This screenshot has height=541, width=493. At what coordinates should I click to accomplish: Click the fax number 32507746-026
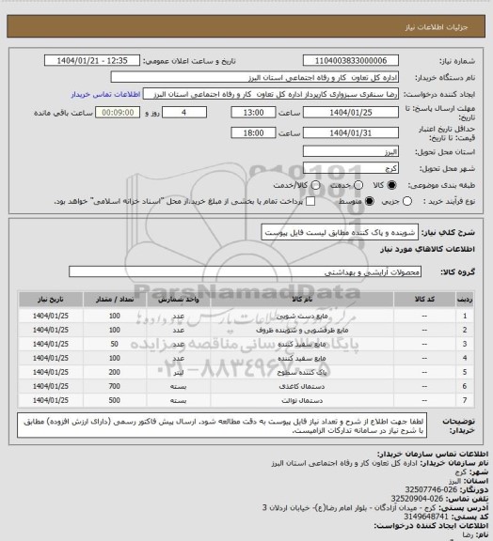pyautogui.click(x=431, y=489)
